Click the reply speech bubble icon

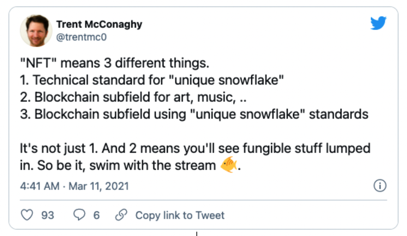pyautogui.click(x=79, y=215)
